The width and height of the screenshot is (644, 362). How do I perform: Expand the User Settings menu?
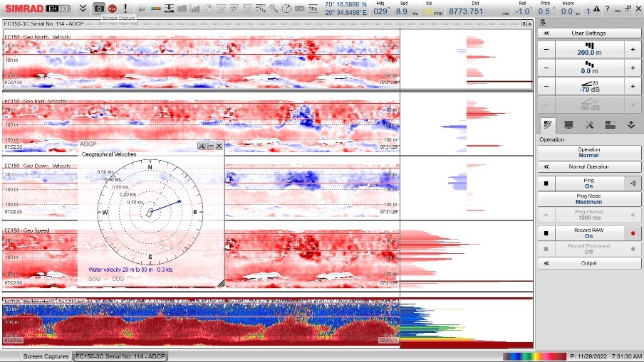pyautogui.click(x=588, y=33)
